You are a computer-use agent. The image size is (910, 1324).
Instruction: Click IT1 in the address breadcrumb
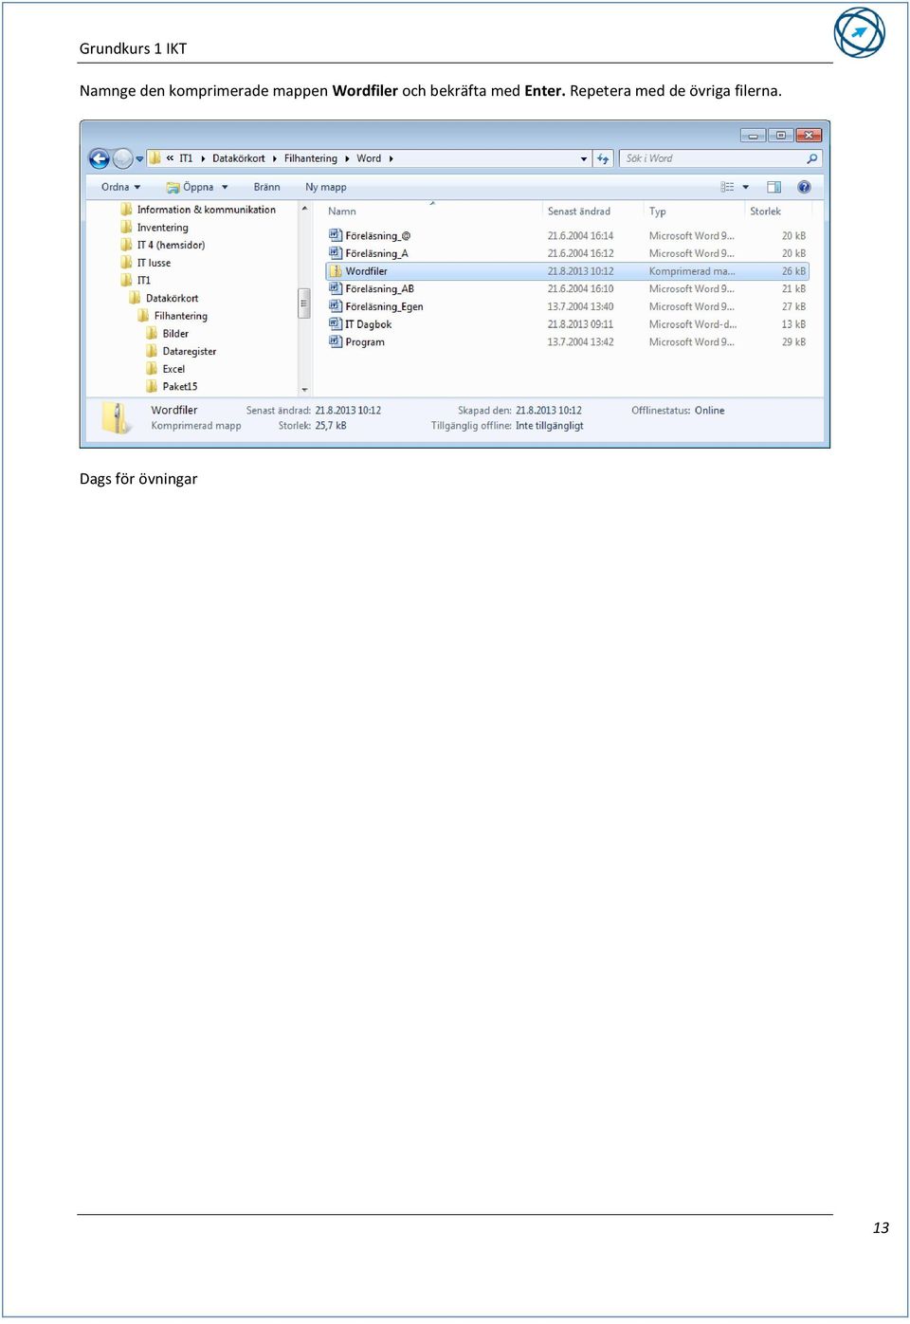click(186, 158)
